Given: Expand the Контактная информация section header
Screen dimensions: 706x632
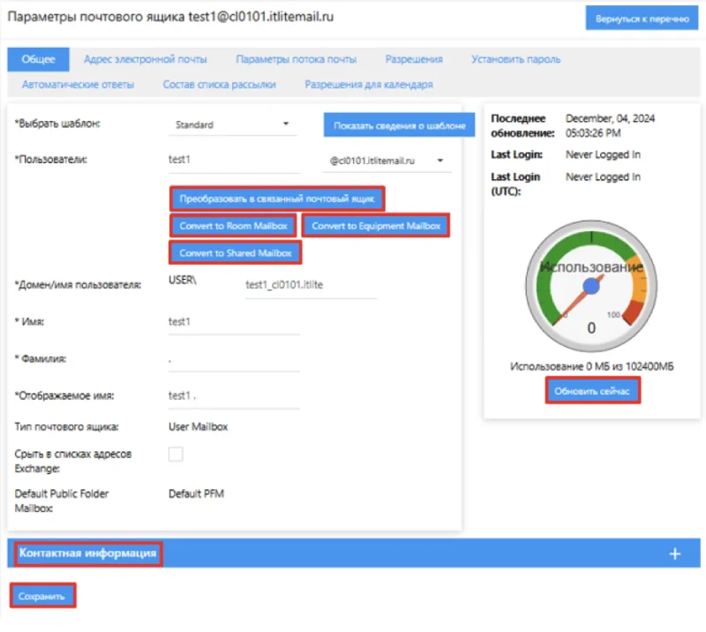Looking at the screenshot, I should pyautogui.click(x=88, y=553).
